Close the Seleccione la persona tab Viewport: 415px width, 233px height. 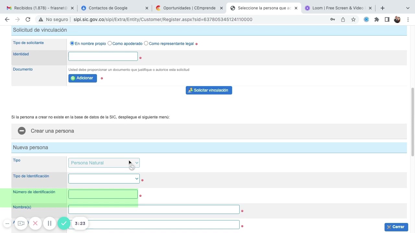(296, 8)
